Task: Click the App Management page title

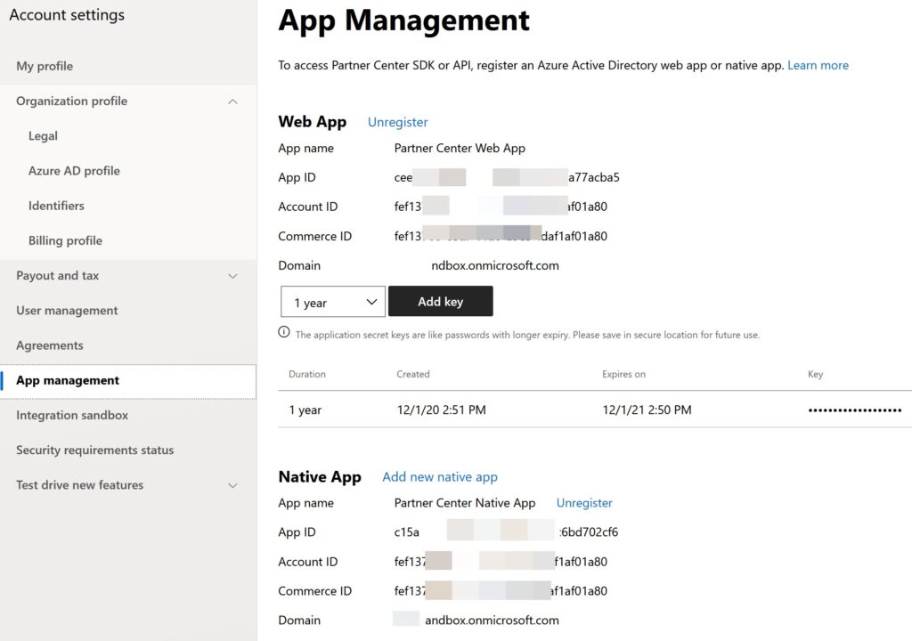Action: tap(404, 20)
